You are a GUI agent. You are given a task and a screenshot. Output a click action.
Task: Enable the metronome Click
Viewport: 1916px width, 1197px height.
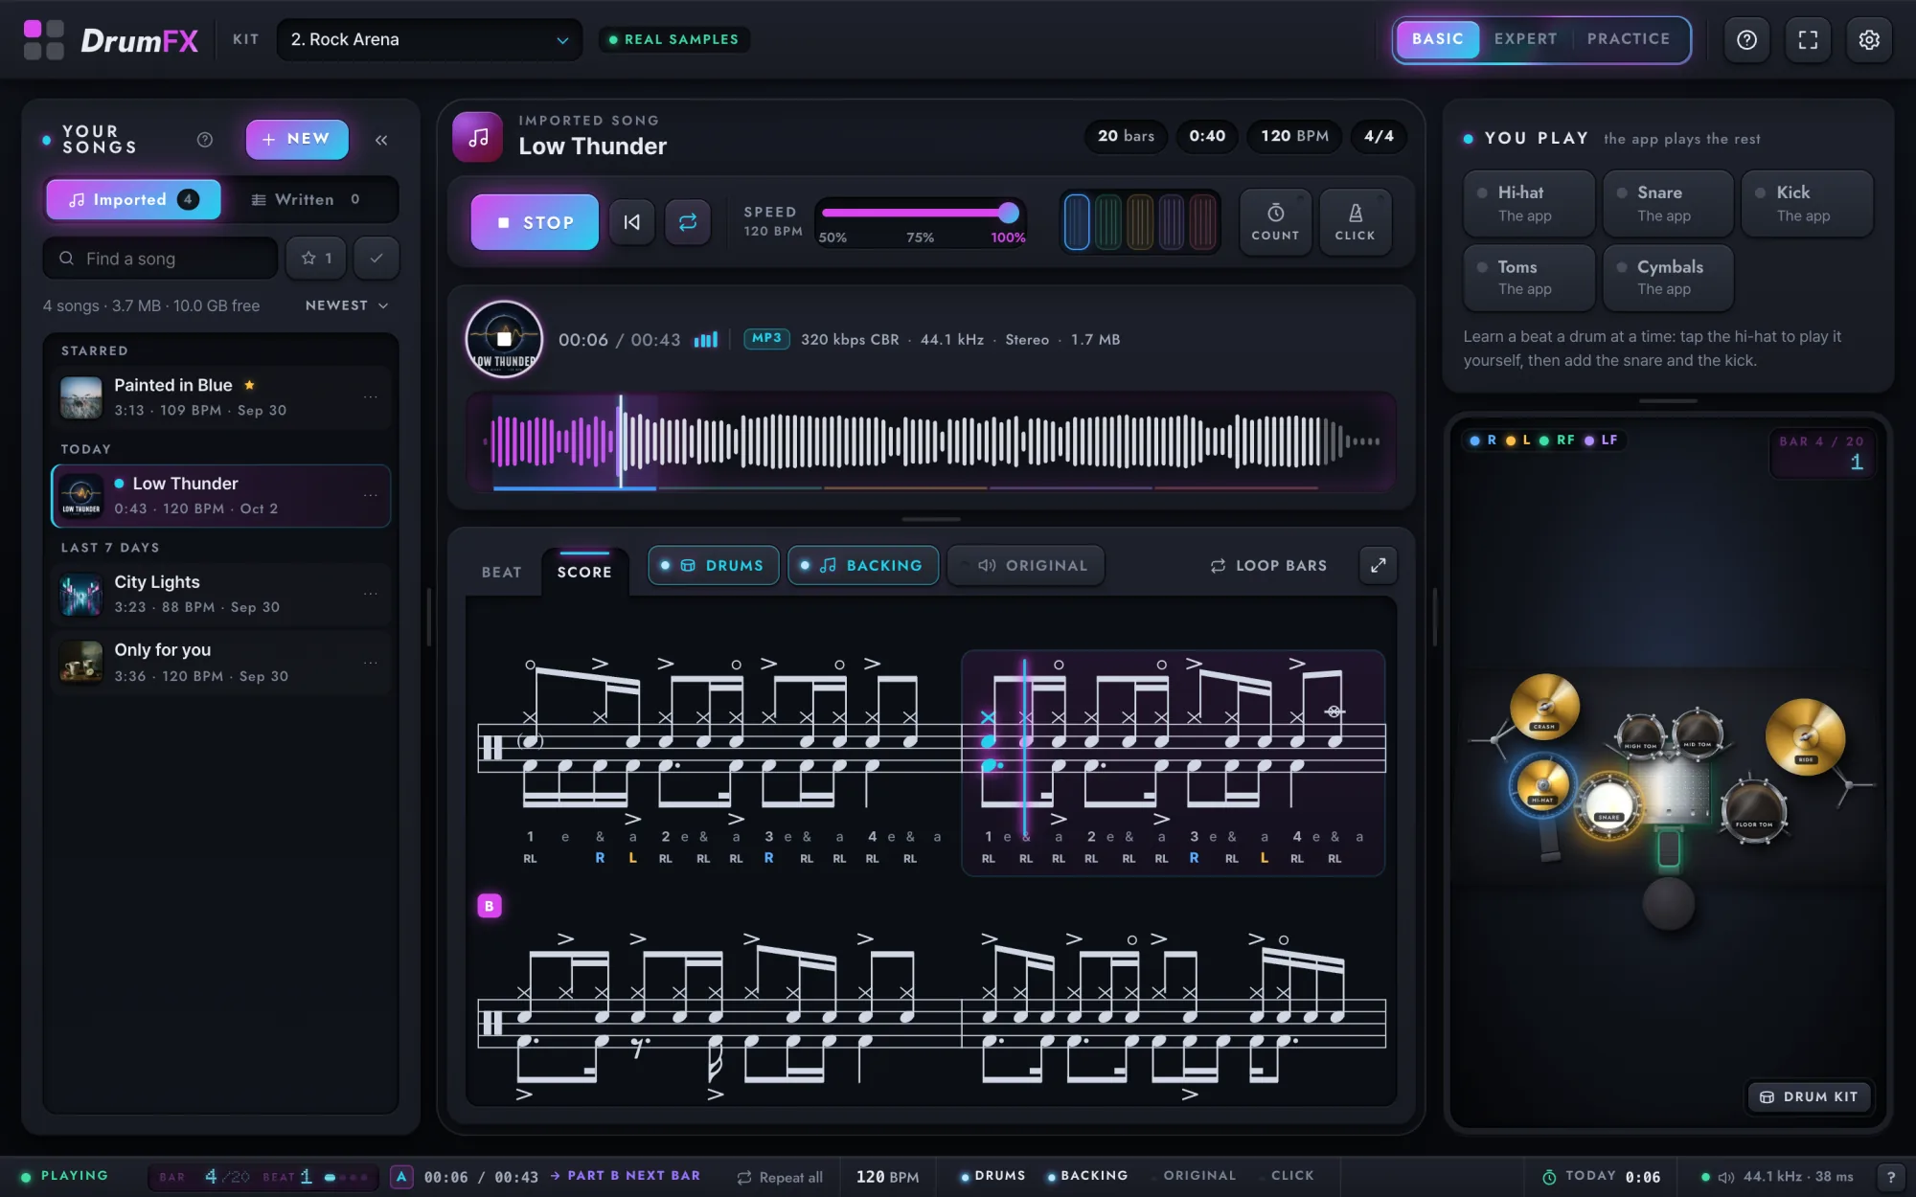pos(1355,222)
